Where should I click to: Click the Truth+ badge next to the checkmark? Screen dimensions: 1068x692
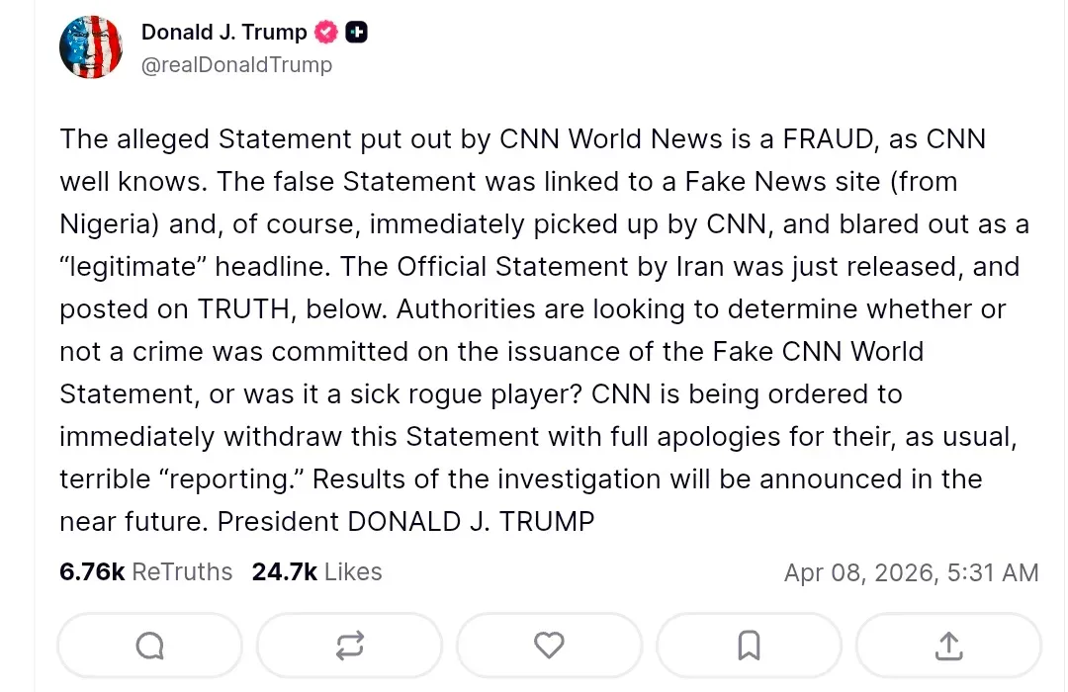[356, 31]
